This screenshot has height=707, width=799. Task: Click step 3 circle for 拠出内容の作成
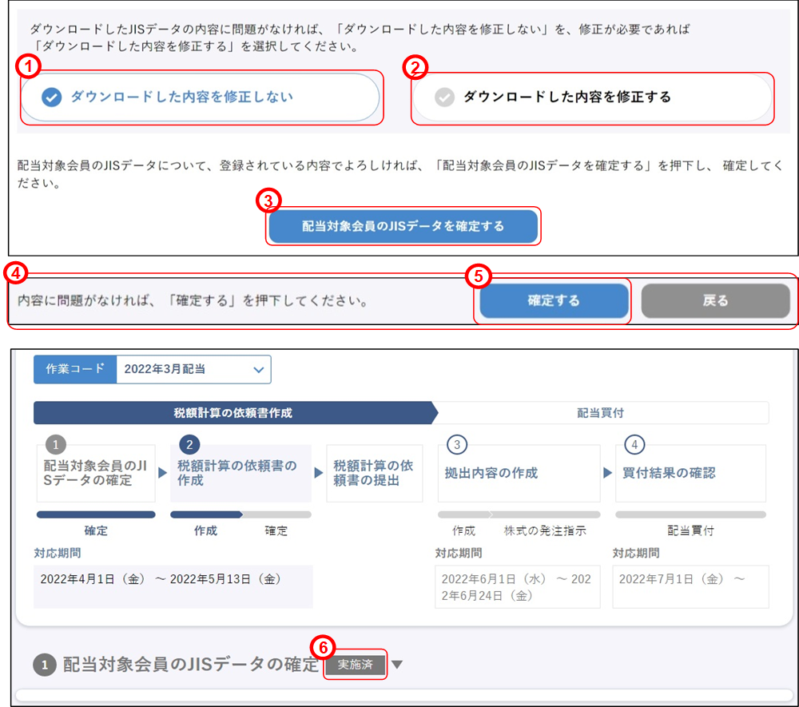(x=456, y=445)
